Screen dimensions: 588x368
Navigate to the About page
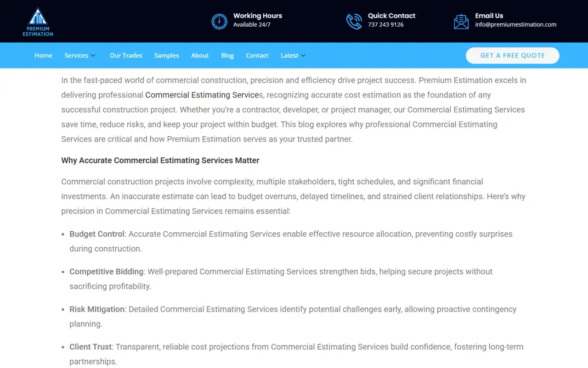point(200,56)
